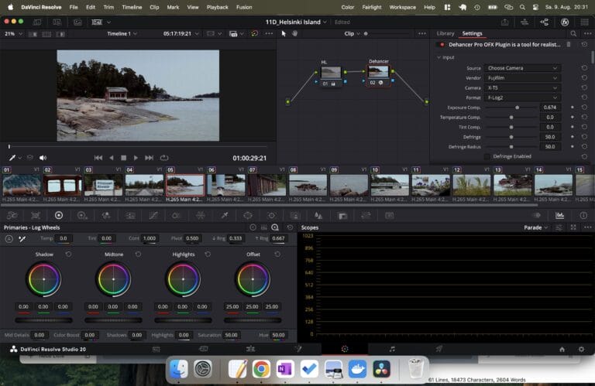The height and width of the screenshot is (386, 595).
Task: Switch to the Settings tab
Action: (x=472, y=33)
